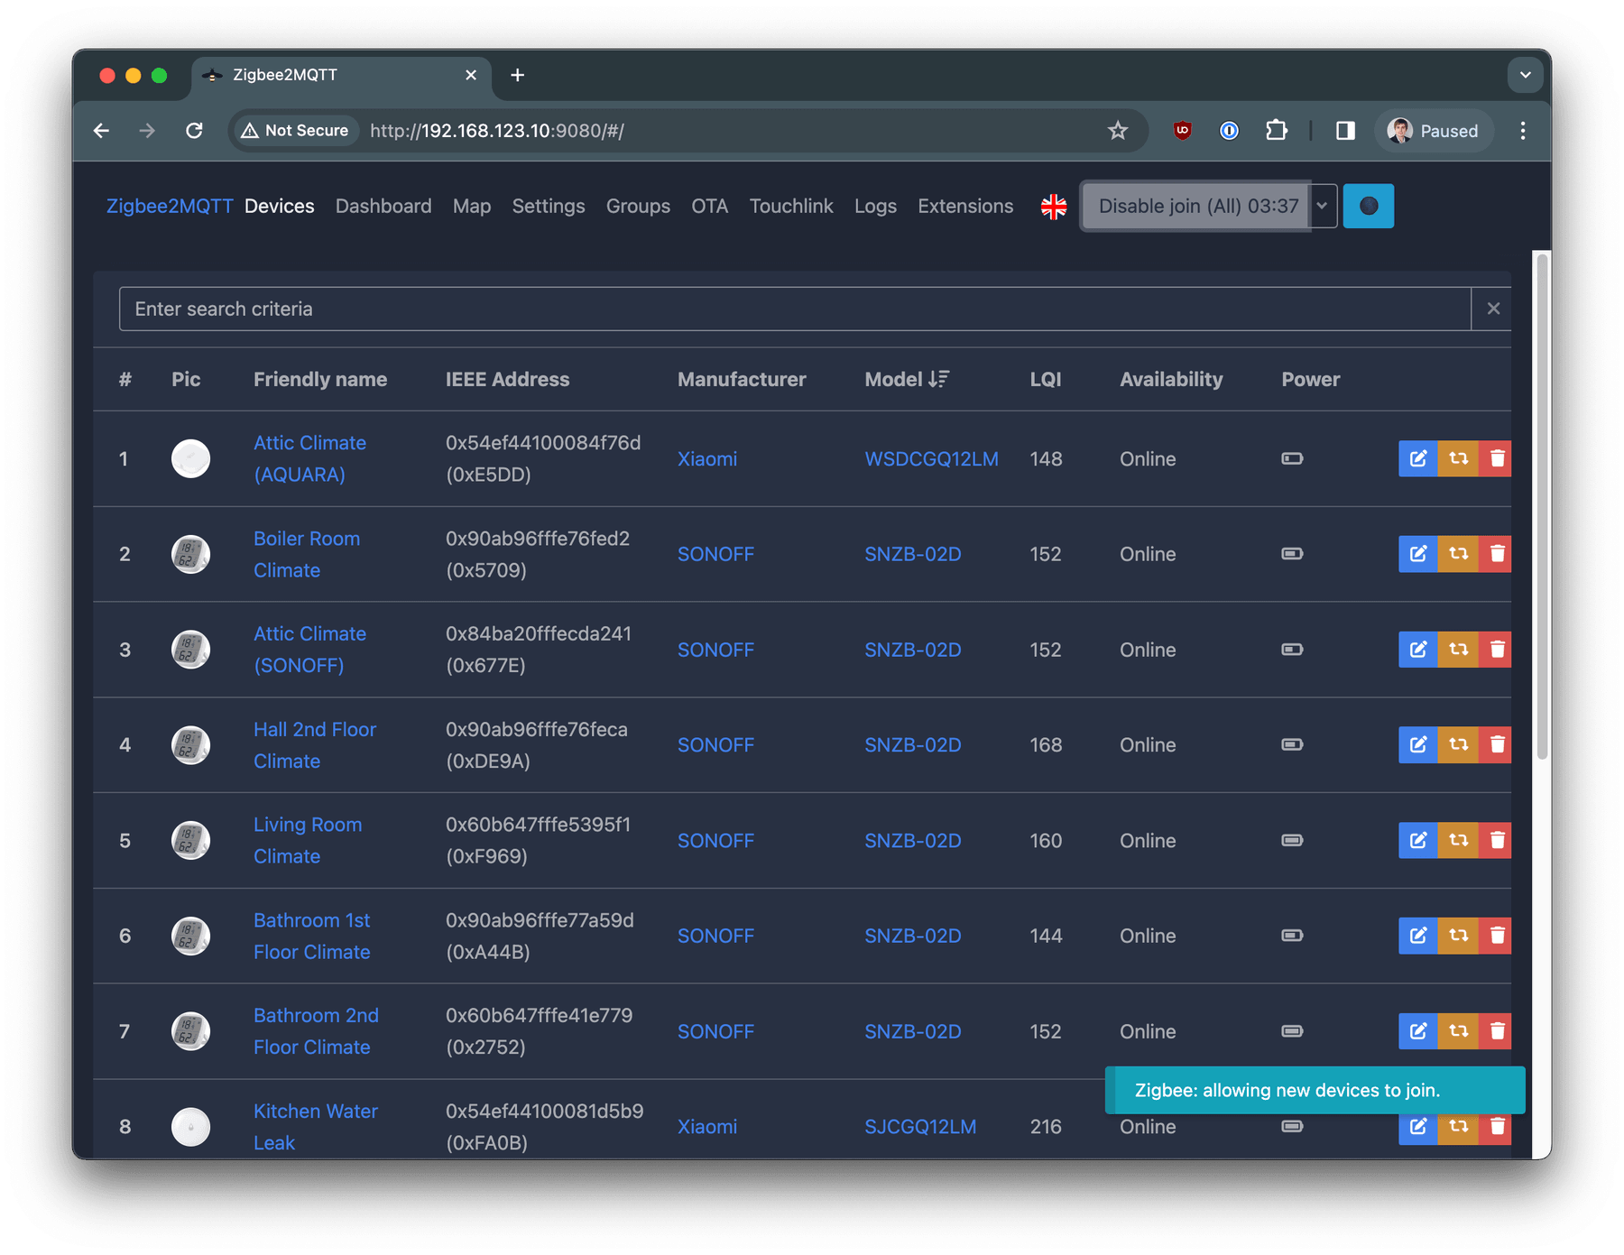The width and height of the screenshot is (1624, 1255).
Task: Toggle the theme with the blue round button
Action: [x=1368, y=206]
